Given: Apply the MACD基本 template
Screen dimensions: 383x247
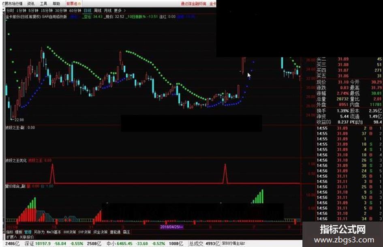Looking at the screenshot, I should coord(54,232).
